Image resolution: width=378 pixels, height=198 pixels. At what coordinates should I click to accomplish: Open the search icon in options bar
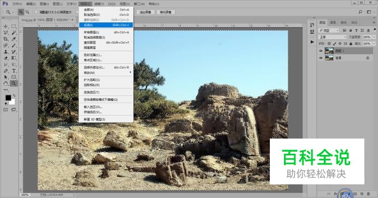361,12
